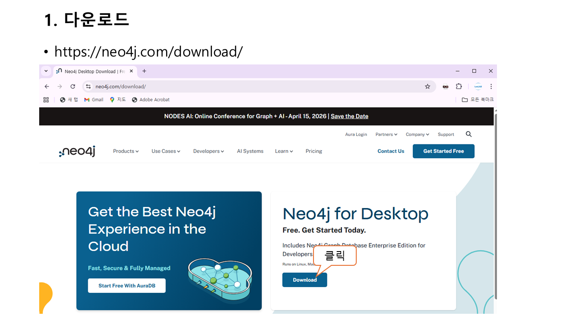Open the Chrome three-dot menu
This screenshot has height=320, width=570.
[491, 87]
